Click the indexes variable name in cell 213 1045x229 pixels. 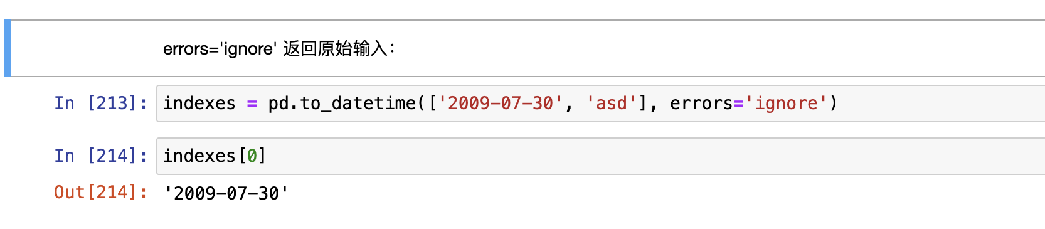tap(199, 103)
